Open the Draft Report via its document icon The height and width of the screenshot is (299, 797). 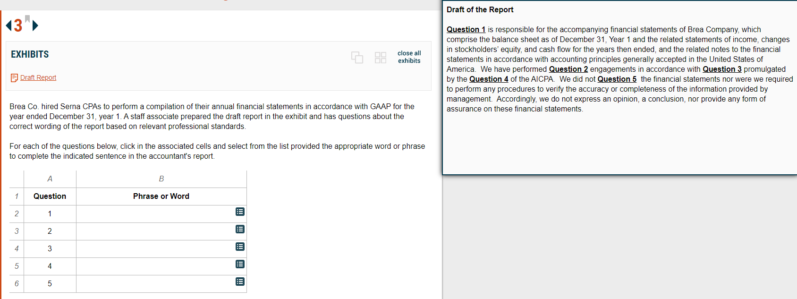(x=14, y=77)
